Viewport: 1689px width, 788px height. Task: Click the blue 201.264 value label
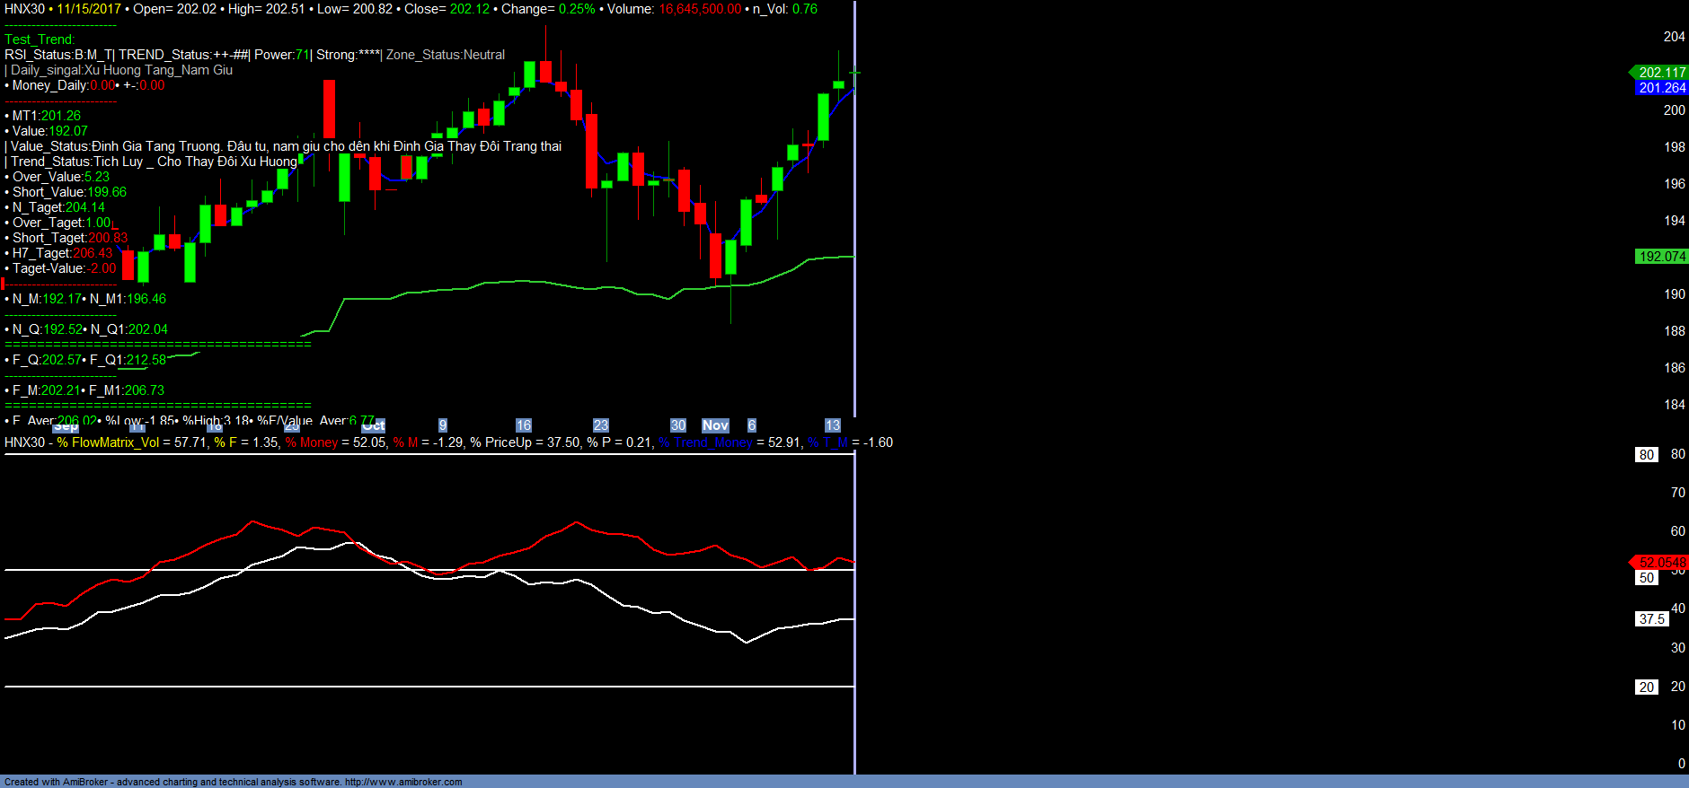tap(1661, 88)
